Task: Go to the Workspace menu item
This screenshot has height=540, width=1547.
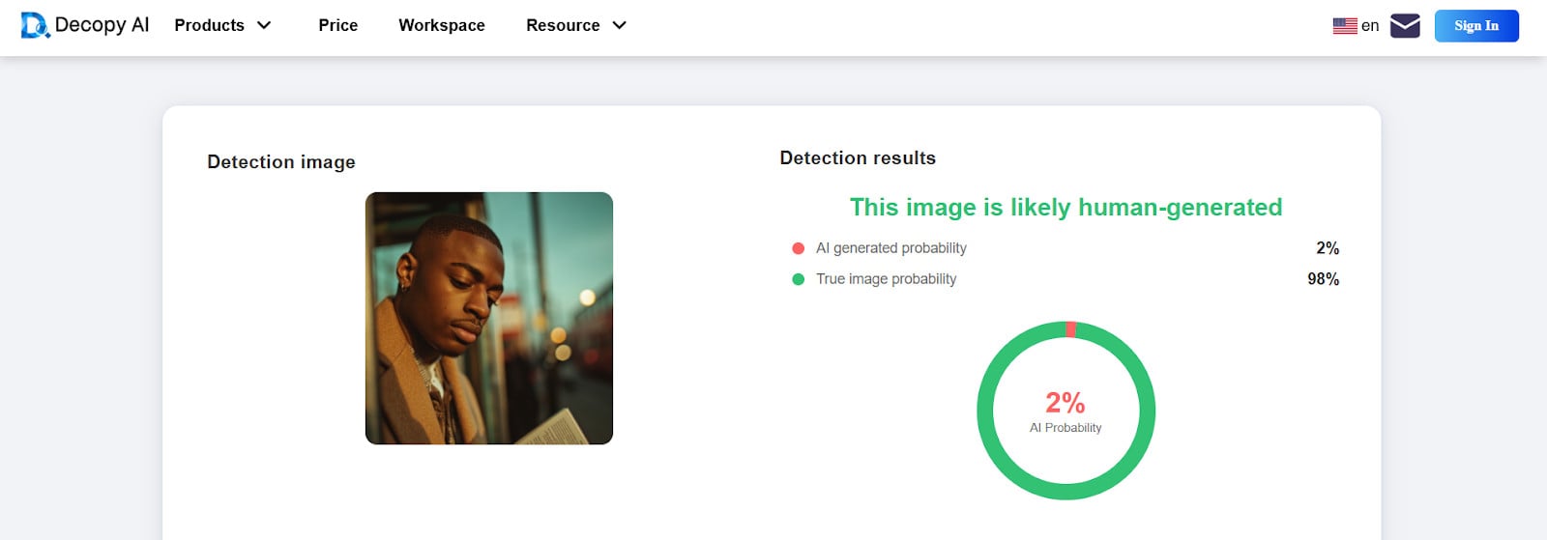Action: coord(441,25)
